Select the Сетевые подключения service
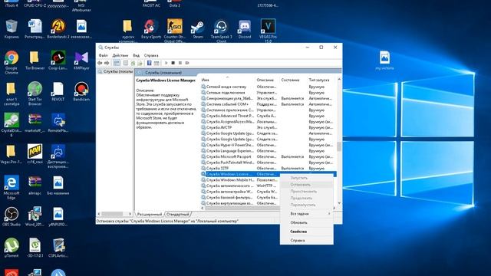The image size is (491, 276). [x=268, y=93]
